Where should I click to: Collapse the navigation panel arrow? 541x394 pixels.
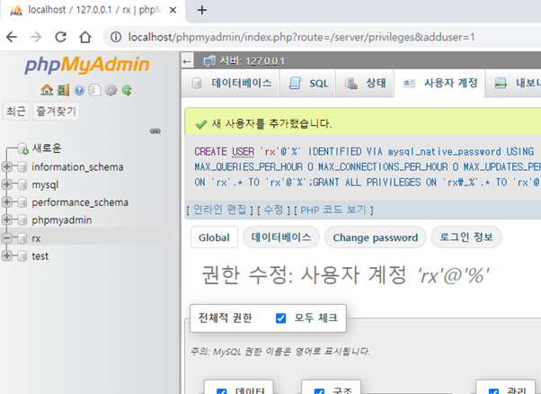(187, 61)
